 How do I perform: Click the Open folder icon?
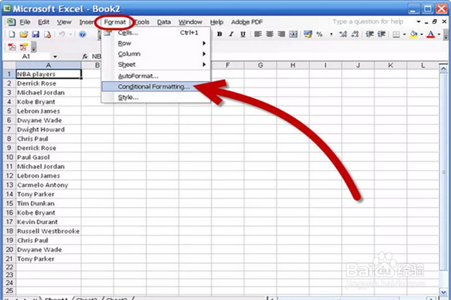coord(23,34)
